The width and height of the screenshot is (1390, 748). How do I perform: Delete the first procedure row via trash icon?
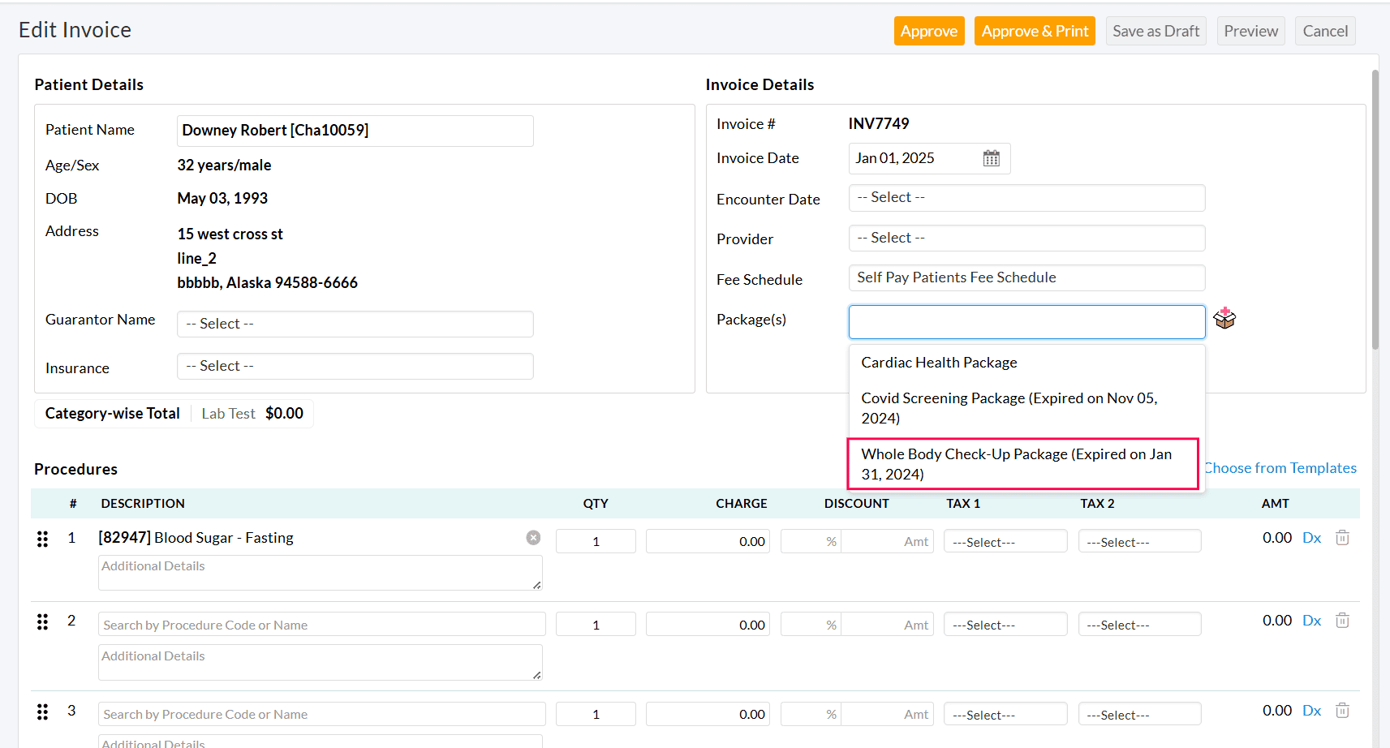pos(1342,538)
